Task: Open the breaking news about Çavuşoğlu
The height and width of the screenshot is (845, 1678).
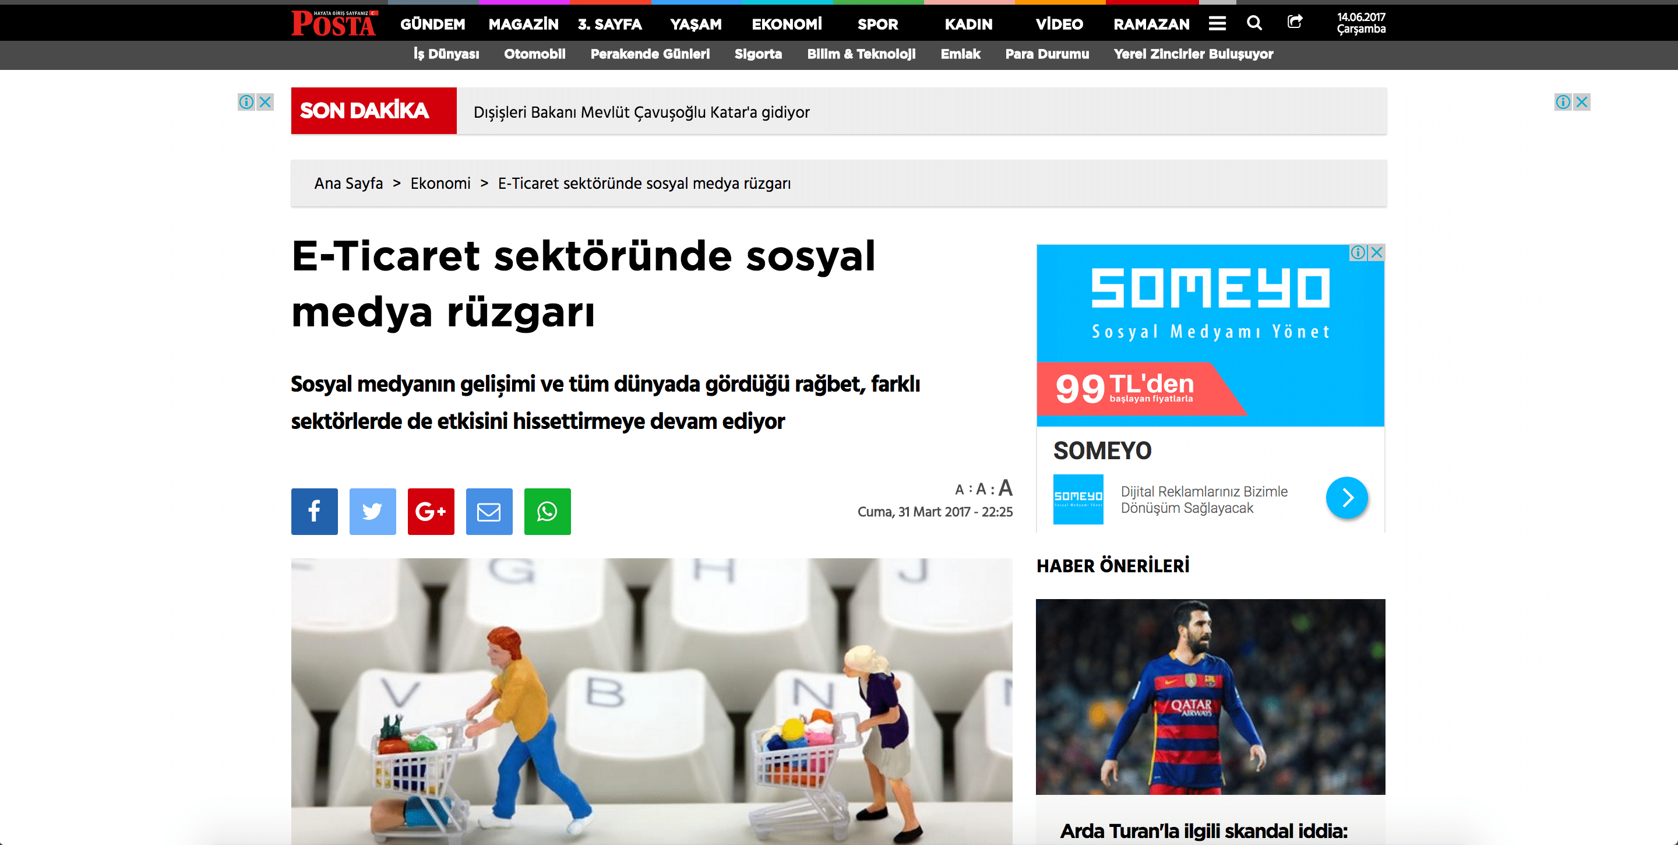Action: point(641,112)
